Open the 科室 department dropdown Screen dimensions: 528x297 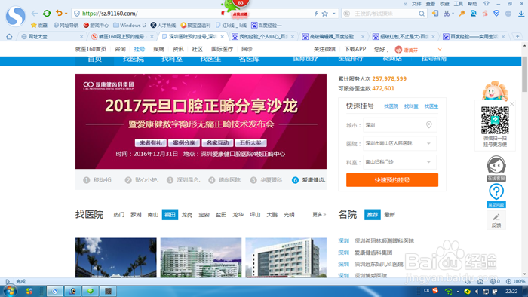point(400,162)
